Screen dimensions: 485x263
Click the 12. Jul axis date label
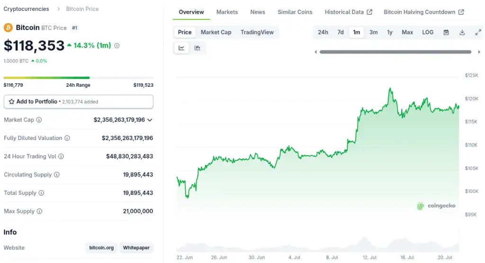point(369,257)
